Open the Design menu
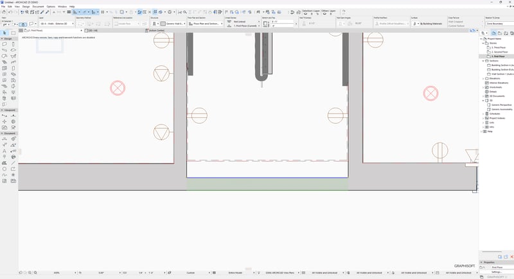The height and width of the screenshot is (279, 514). pyautogui.click(x=26, y=6)
